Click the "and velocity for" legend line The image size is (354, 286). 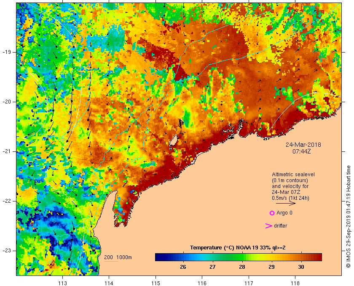(290, 186)
